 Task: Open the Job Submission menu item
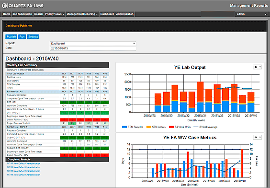(x=22, y=14)
